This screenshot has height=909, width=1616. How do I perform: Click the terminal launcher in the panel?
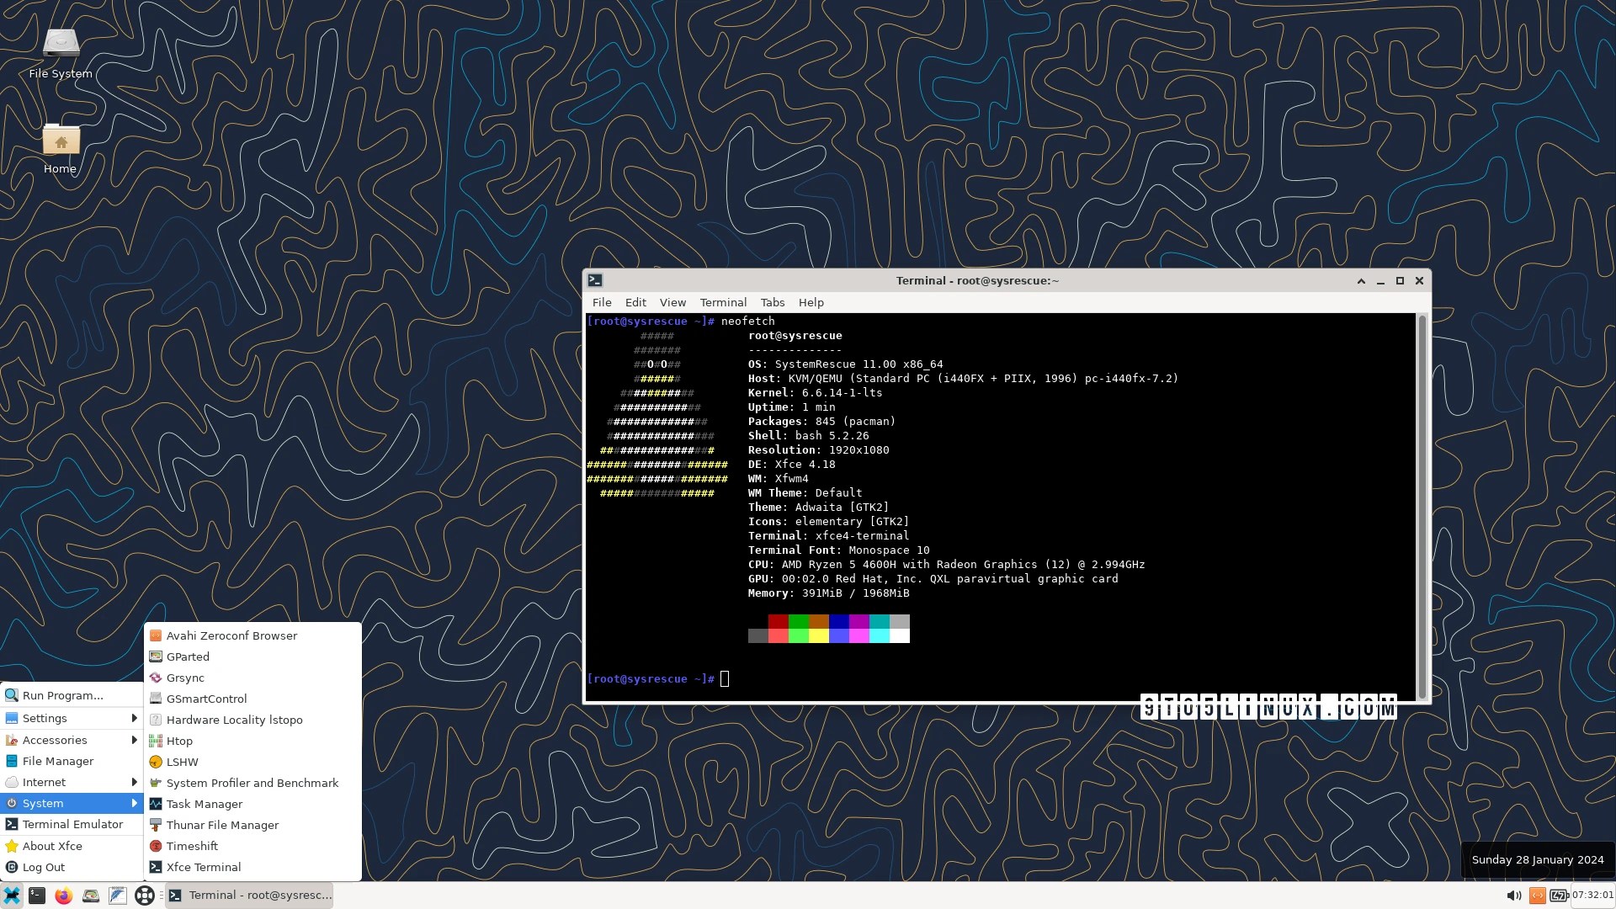pos(37,896)
